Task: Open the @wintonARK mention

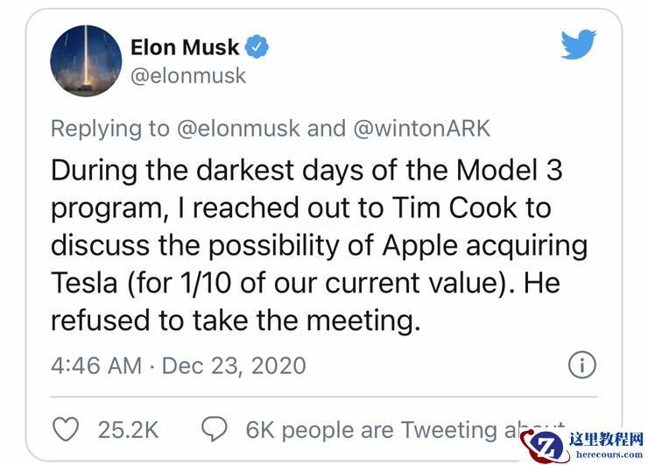Action: pos(423,128)
